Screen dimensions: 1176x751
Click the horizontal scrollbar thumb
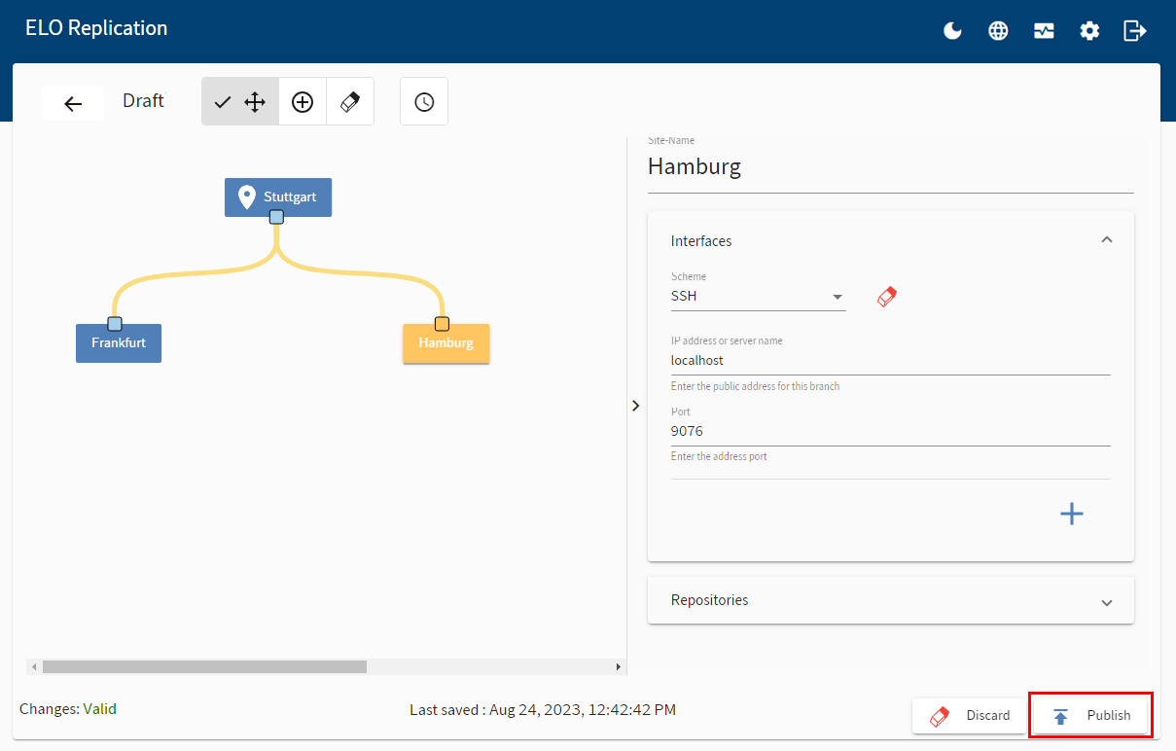coord(204,666)
